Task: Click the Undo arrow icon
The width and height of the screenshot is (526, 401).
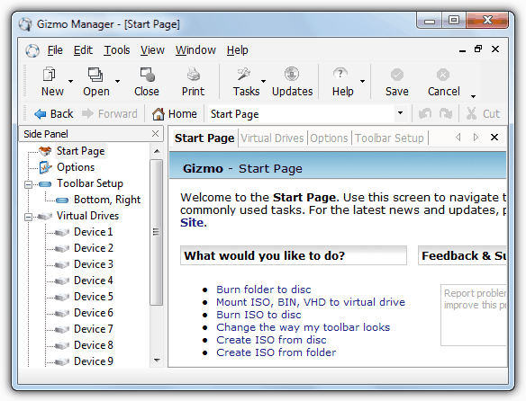Action: [425, 114]
